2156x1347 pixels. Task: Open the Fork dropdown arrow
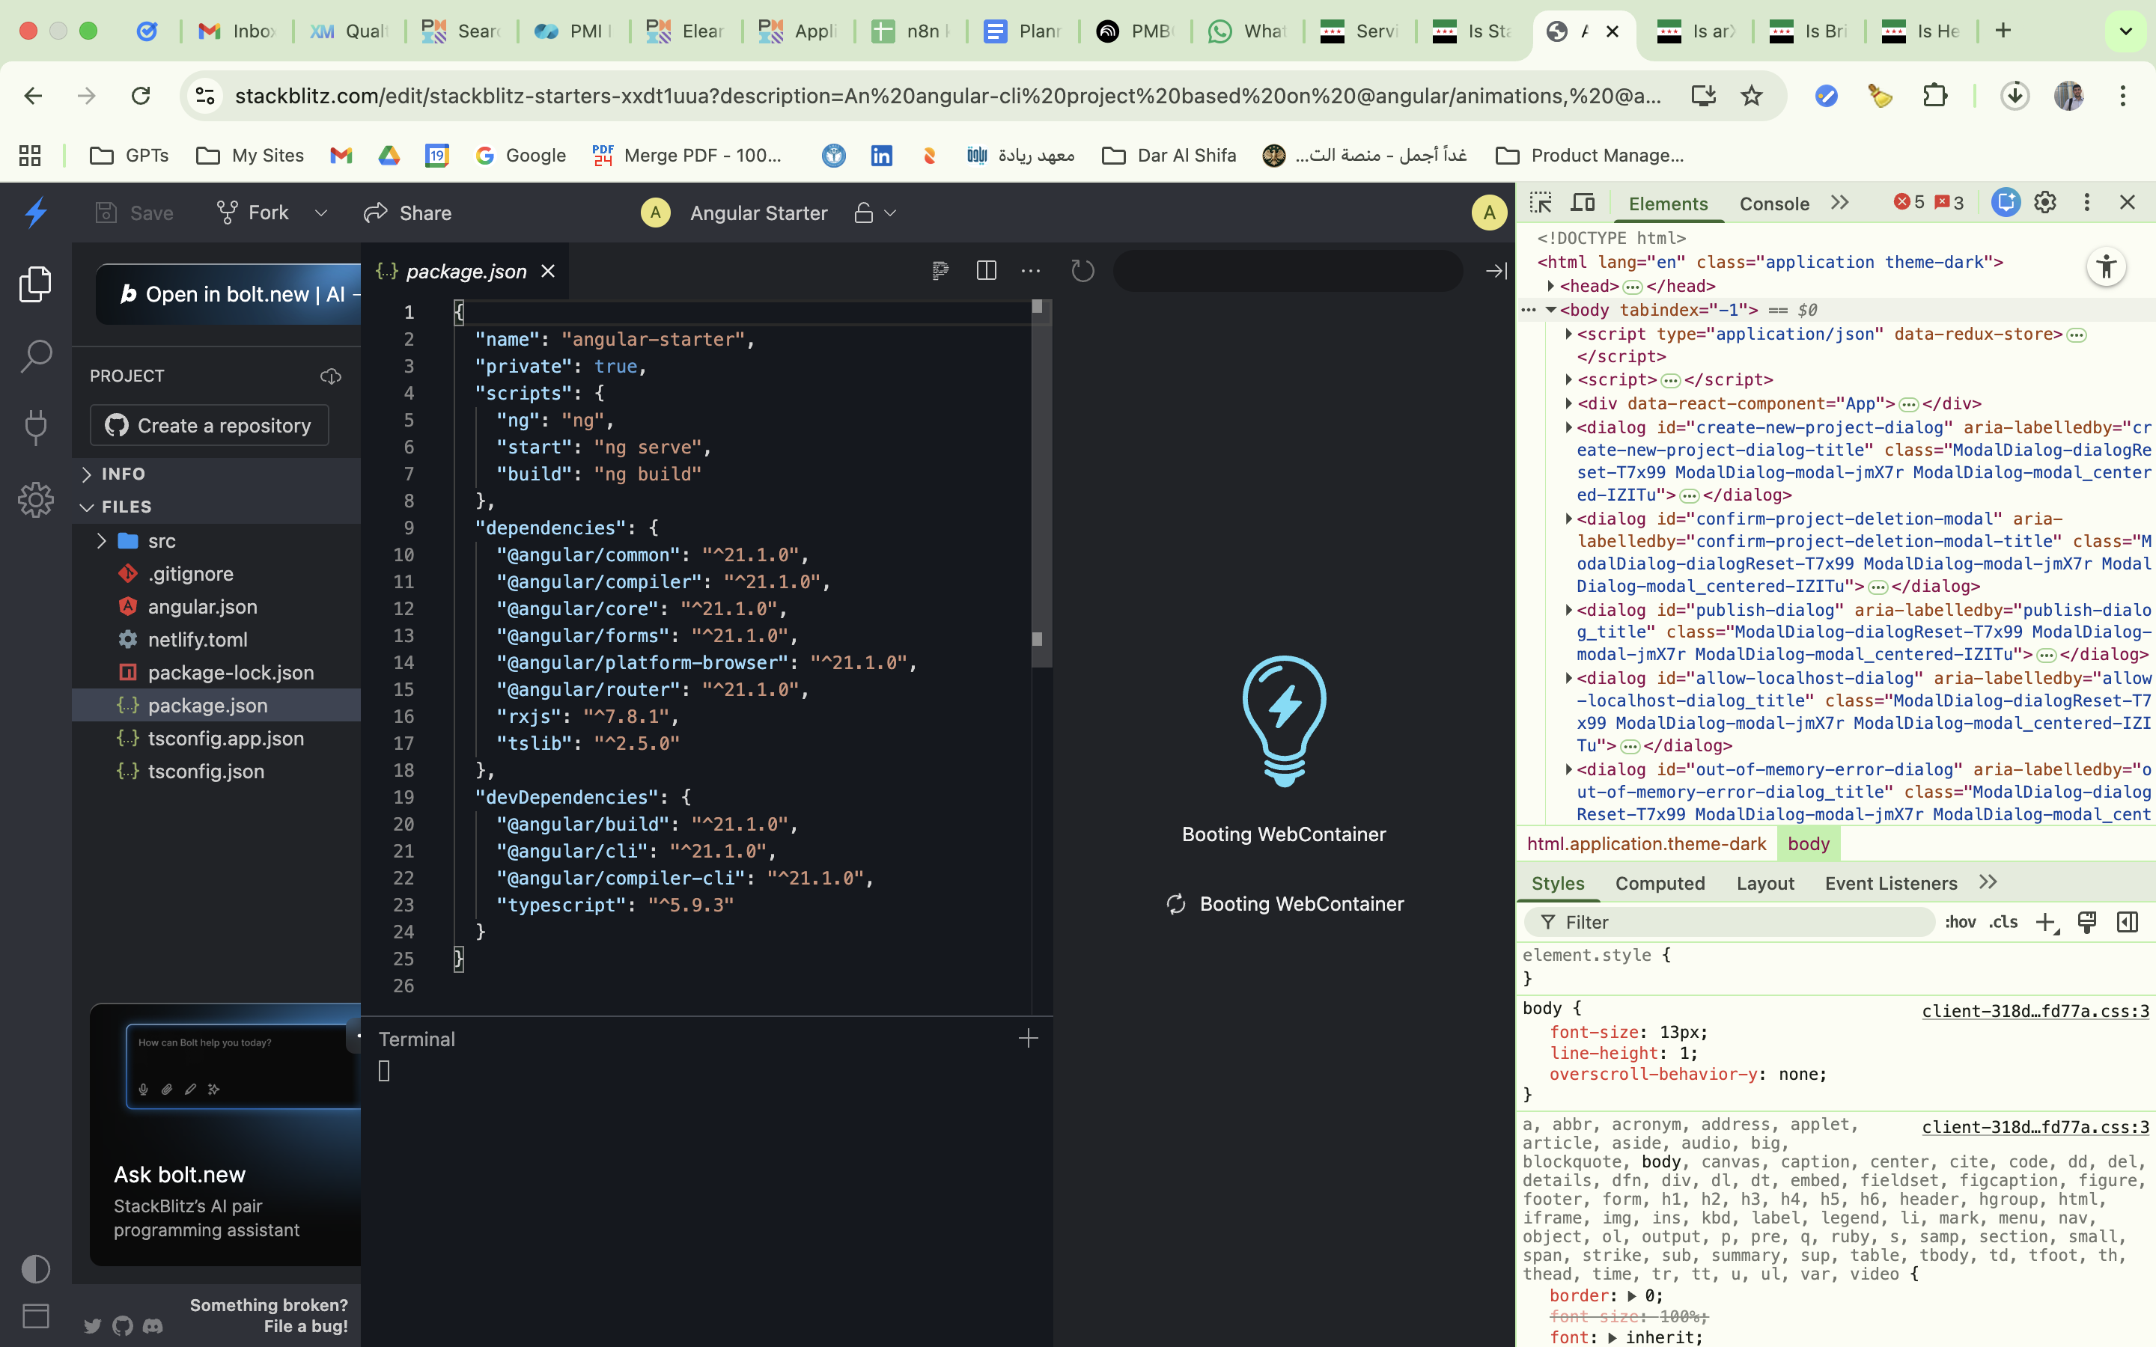(322, 213)
